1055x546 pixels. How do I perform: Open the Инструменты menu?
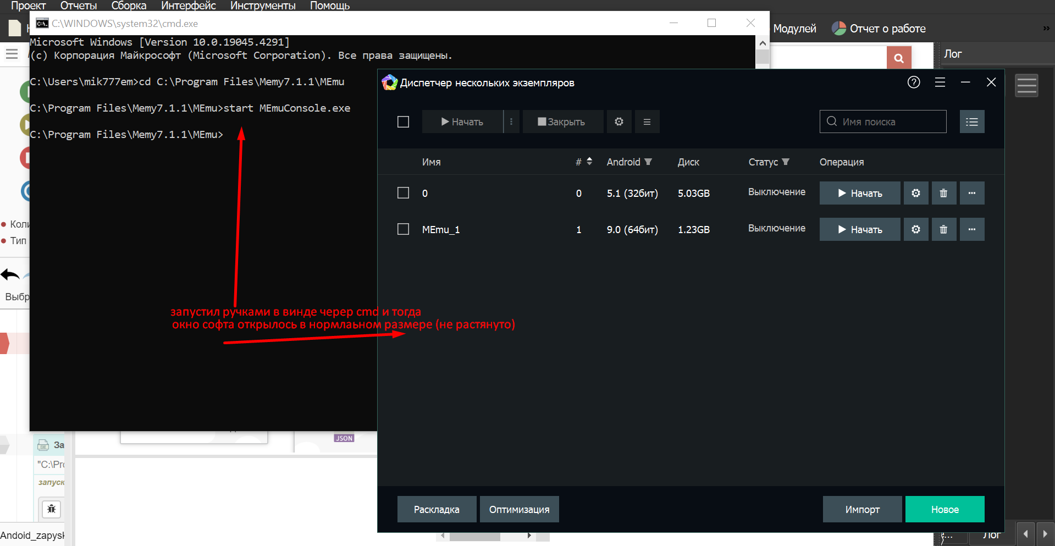(262, 5)
